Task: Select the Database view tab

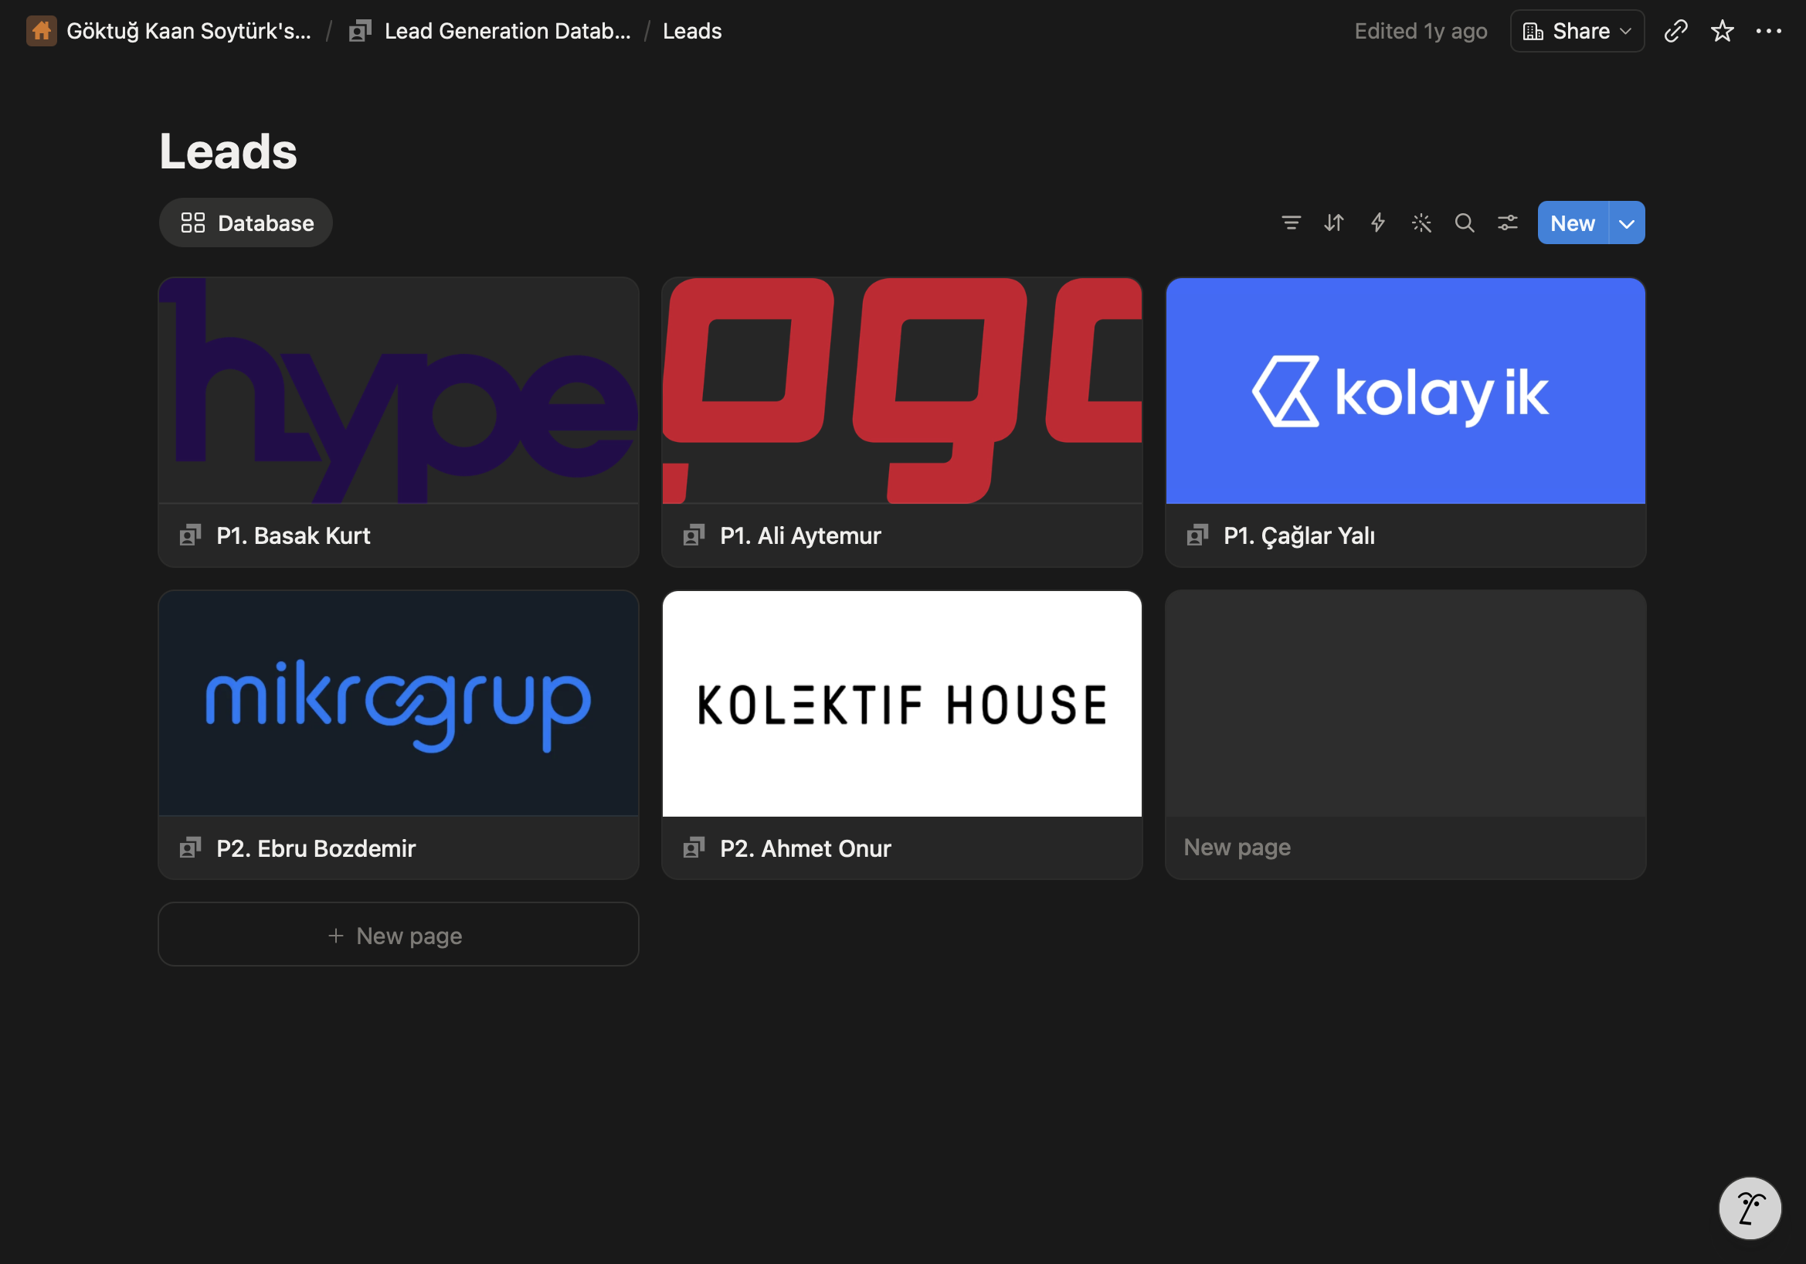Action: [x=246, y=223]
